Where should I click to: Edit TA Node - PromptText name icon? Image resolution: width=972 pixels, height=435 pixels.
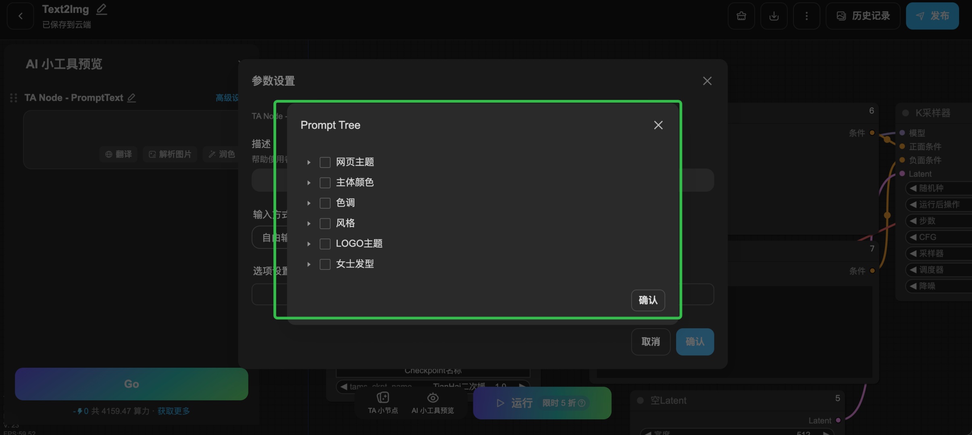tap(131, 98)
